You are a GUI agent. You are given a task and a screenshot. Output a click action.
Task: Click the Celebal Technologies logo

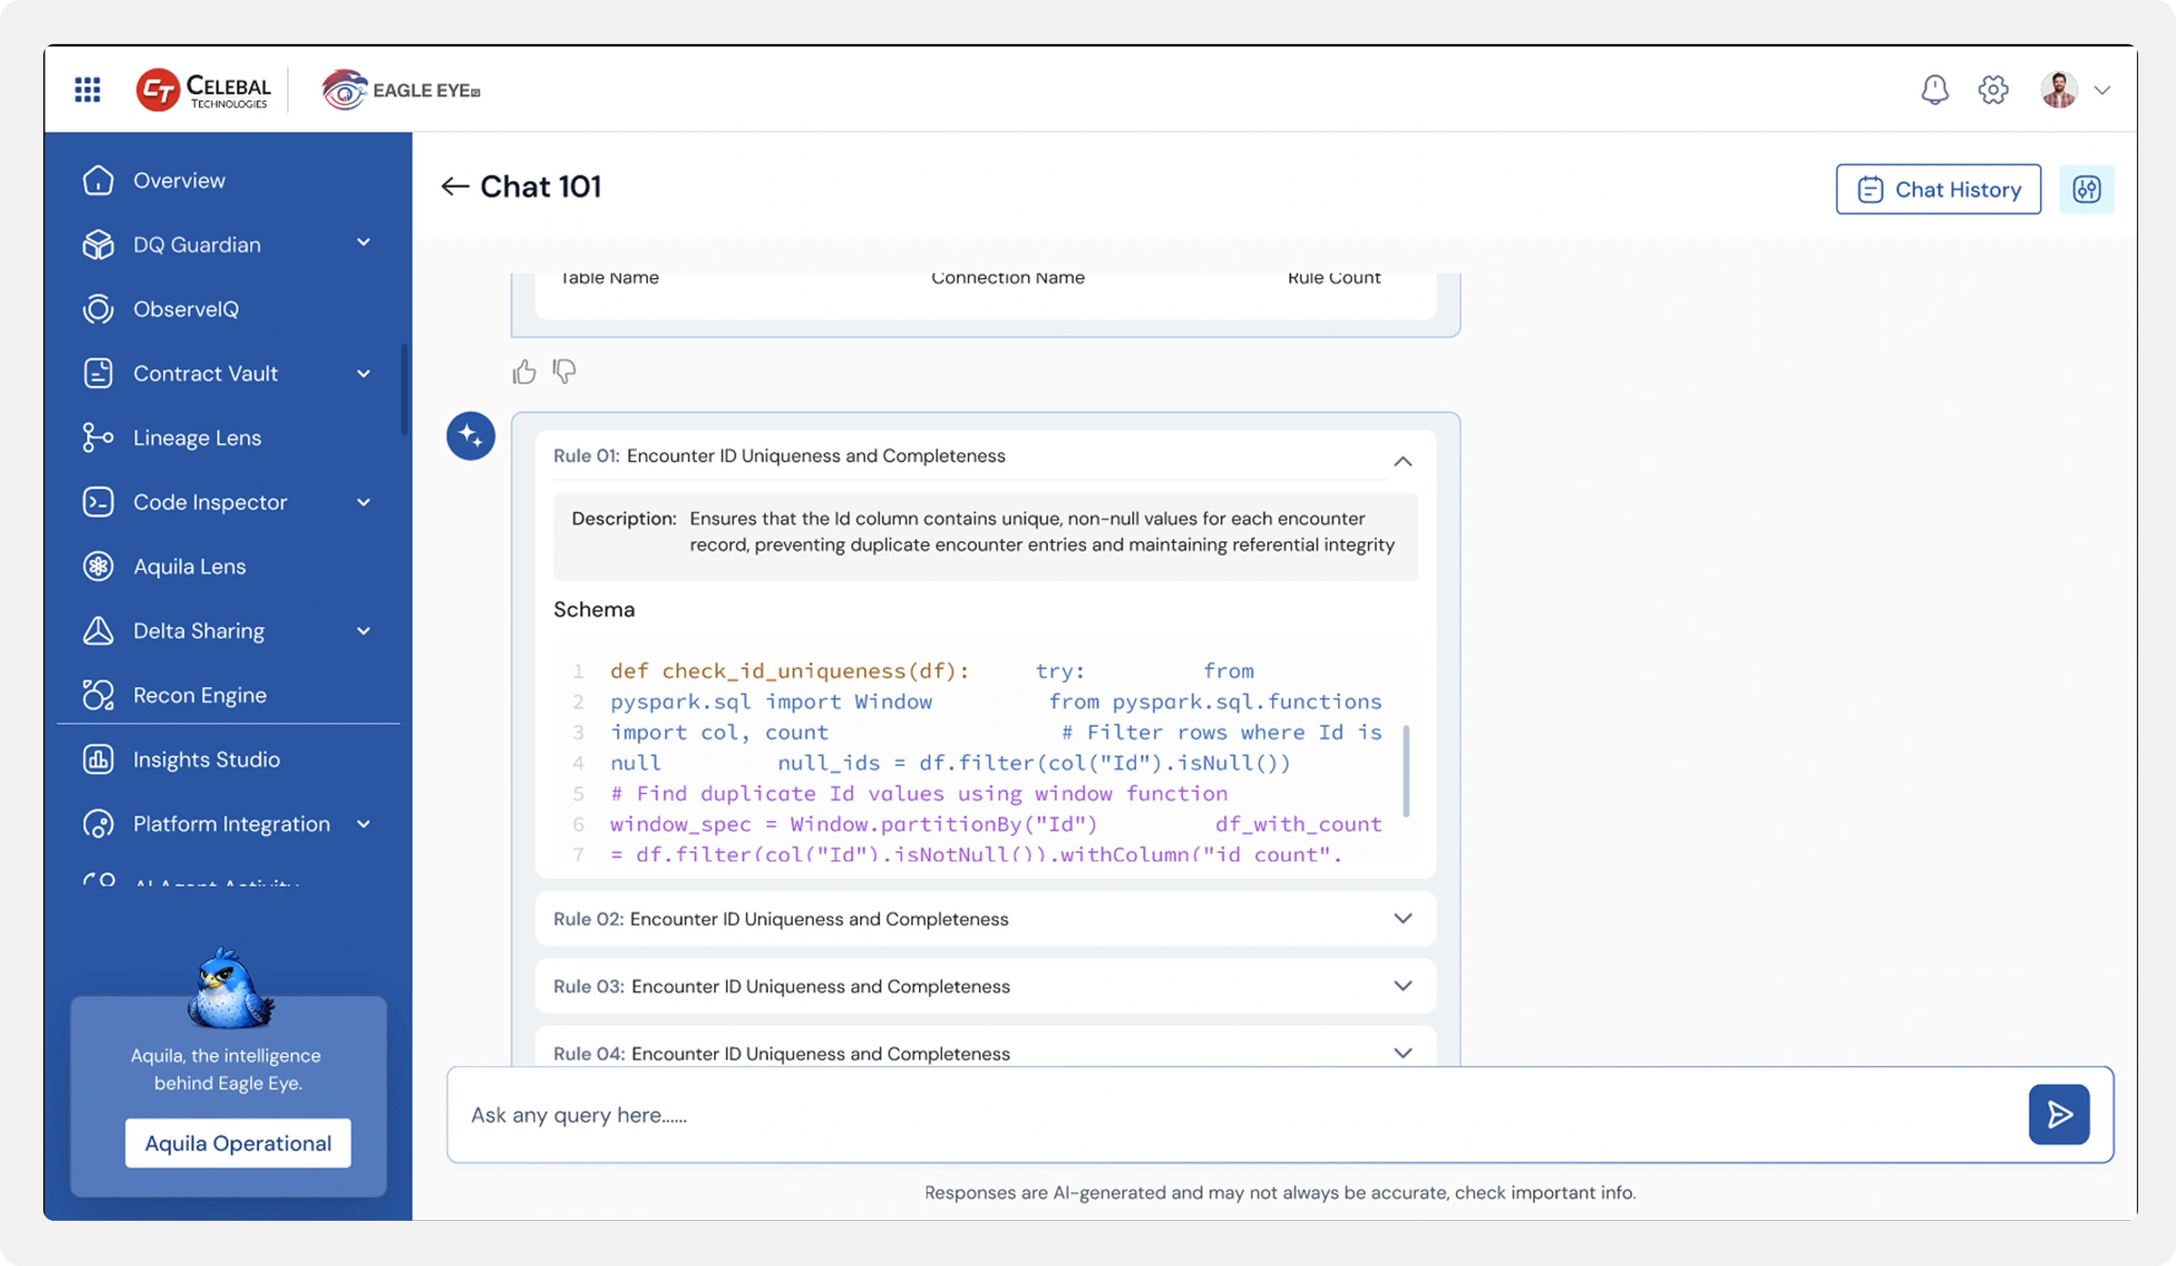point(203,90)
